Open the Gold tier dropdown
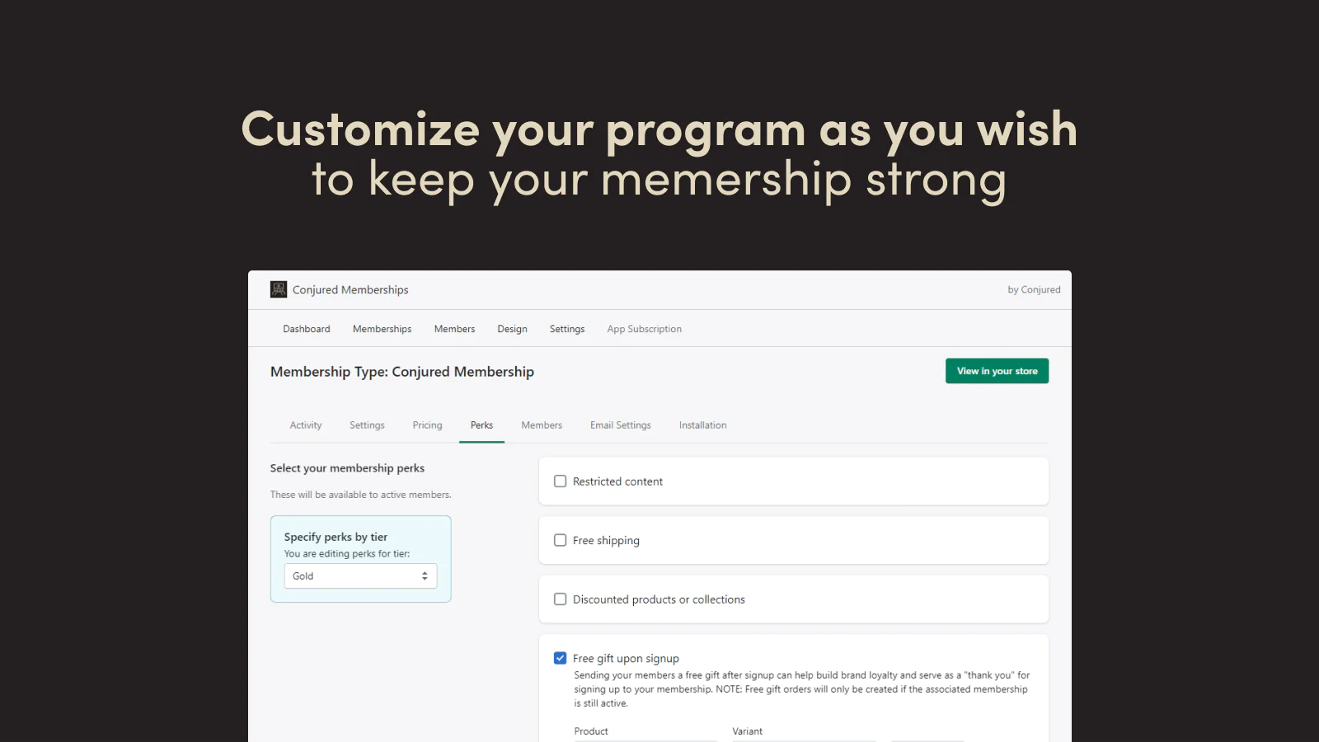This screenshot has height=742, width=1319. point(360,576)
